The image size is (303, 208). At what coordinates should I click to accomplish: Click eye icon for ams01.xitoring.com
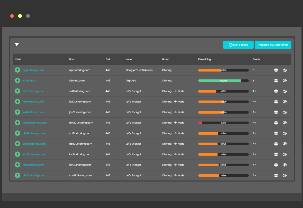click(285, 123)
